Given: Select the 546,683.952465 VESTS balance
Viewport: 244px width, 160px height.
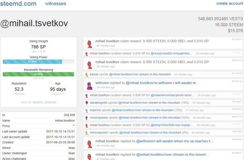Looking at the screenshot, I should pos(220,19).
